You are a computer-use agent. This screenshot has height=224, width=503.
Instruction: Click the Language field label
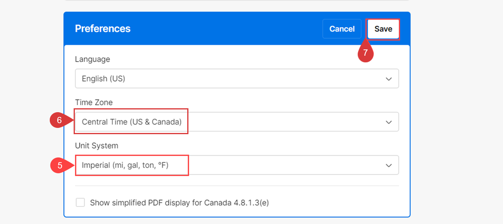(92, 59)
